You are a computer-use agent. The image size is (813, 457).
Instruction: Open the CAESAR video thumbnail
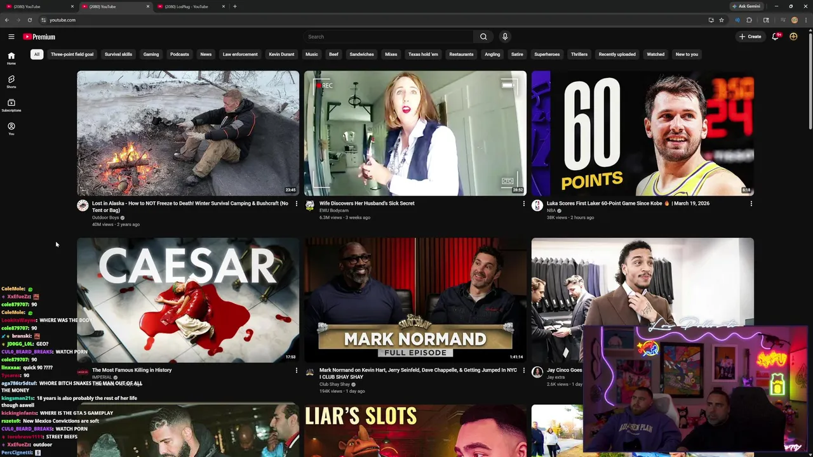click(188, 300)
